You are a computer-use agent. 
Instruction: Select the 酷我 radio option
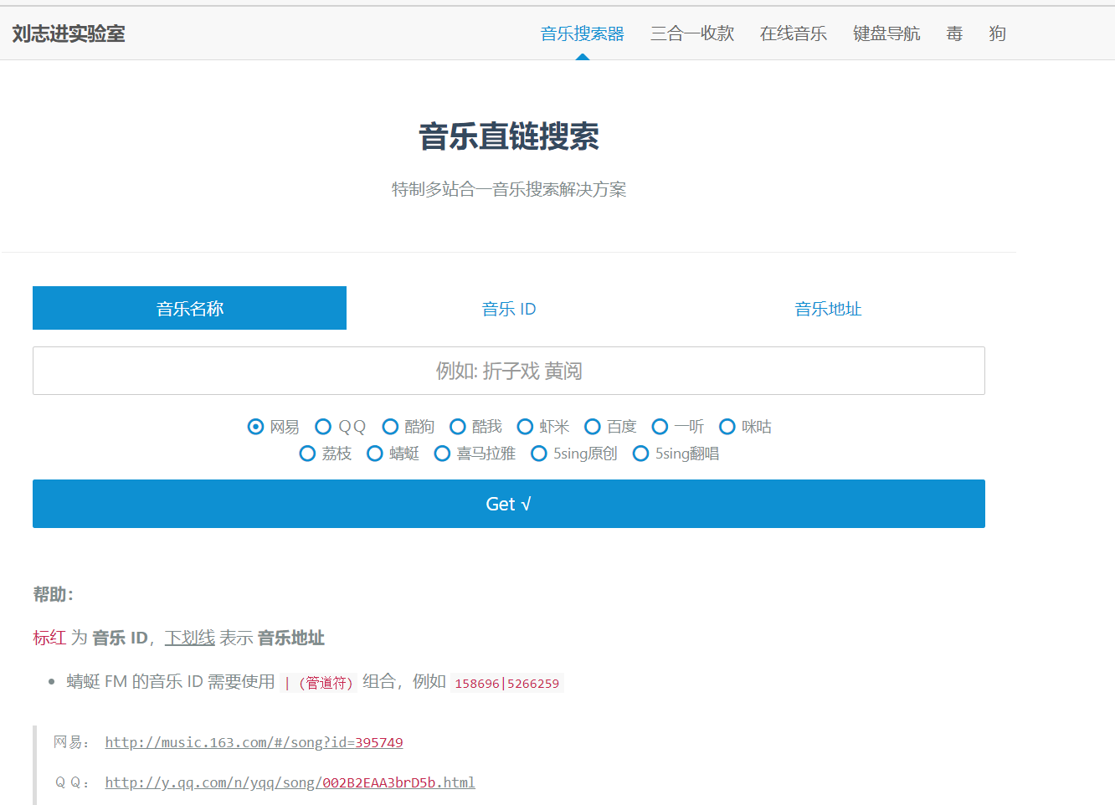(458, 427)
